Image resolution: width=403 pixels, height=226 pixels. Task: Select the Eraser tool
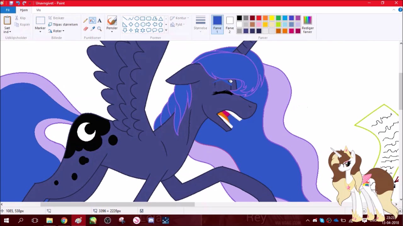[85, 29]
